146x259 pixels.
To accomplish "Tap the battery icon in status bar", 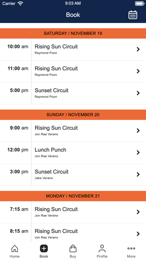I will click(140, 3).
